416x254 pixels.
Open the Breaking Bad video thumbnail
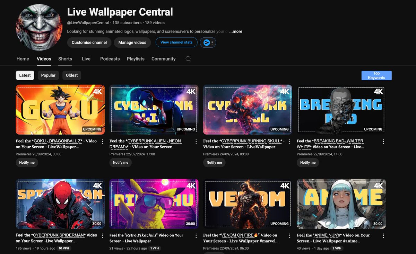click(341, 110)
